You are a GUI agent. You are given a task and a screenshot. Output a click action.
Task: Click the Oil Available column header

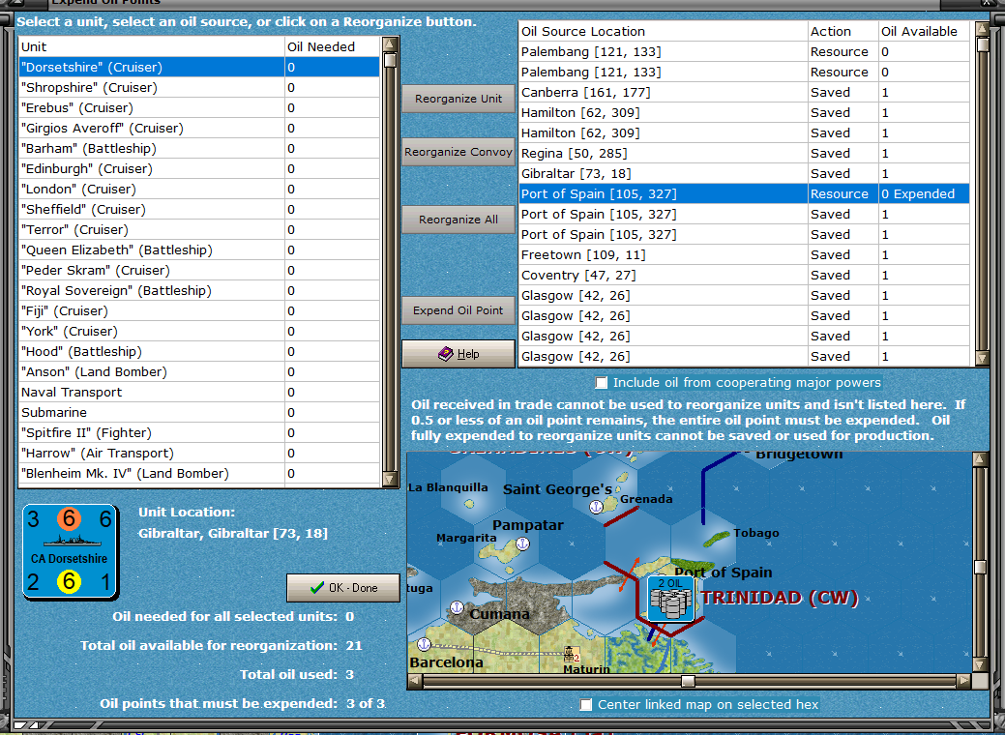[924, 31]
